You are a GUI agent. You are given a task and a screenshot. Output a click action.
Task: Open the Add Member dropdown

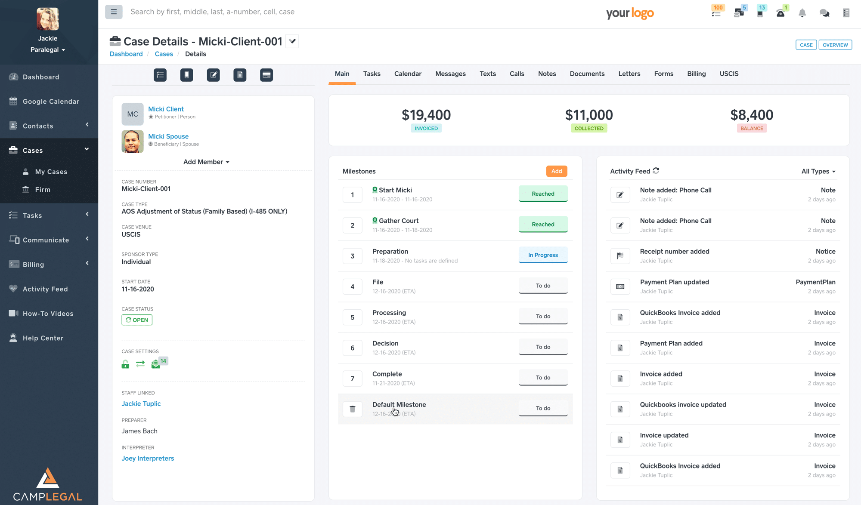pos(206,162)
